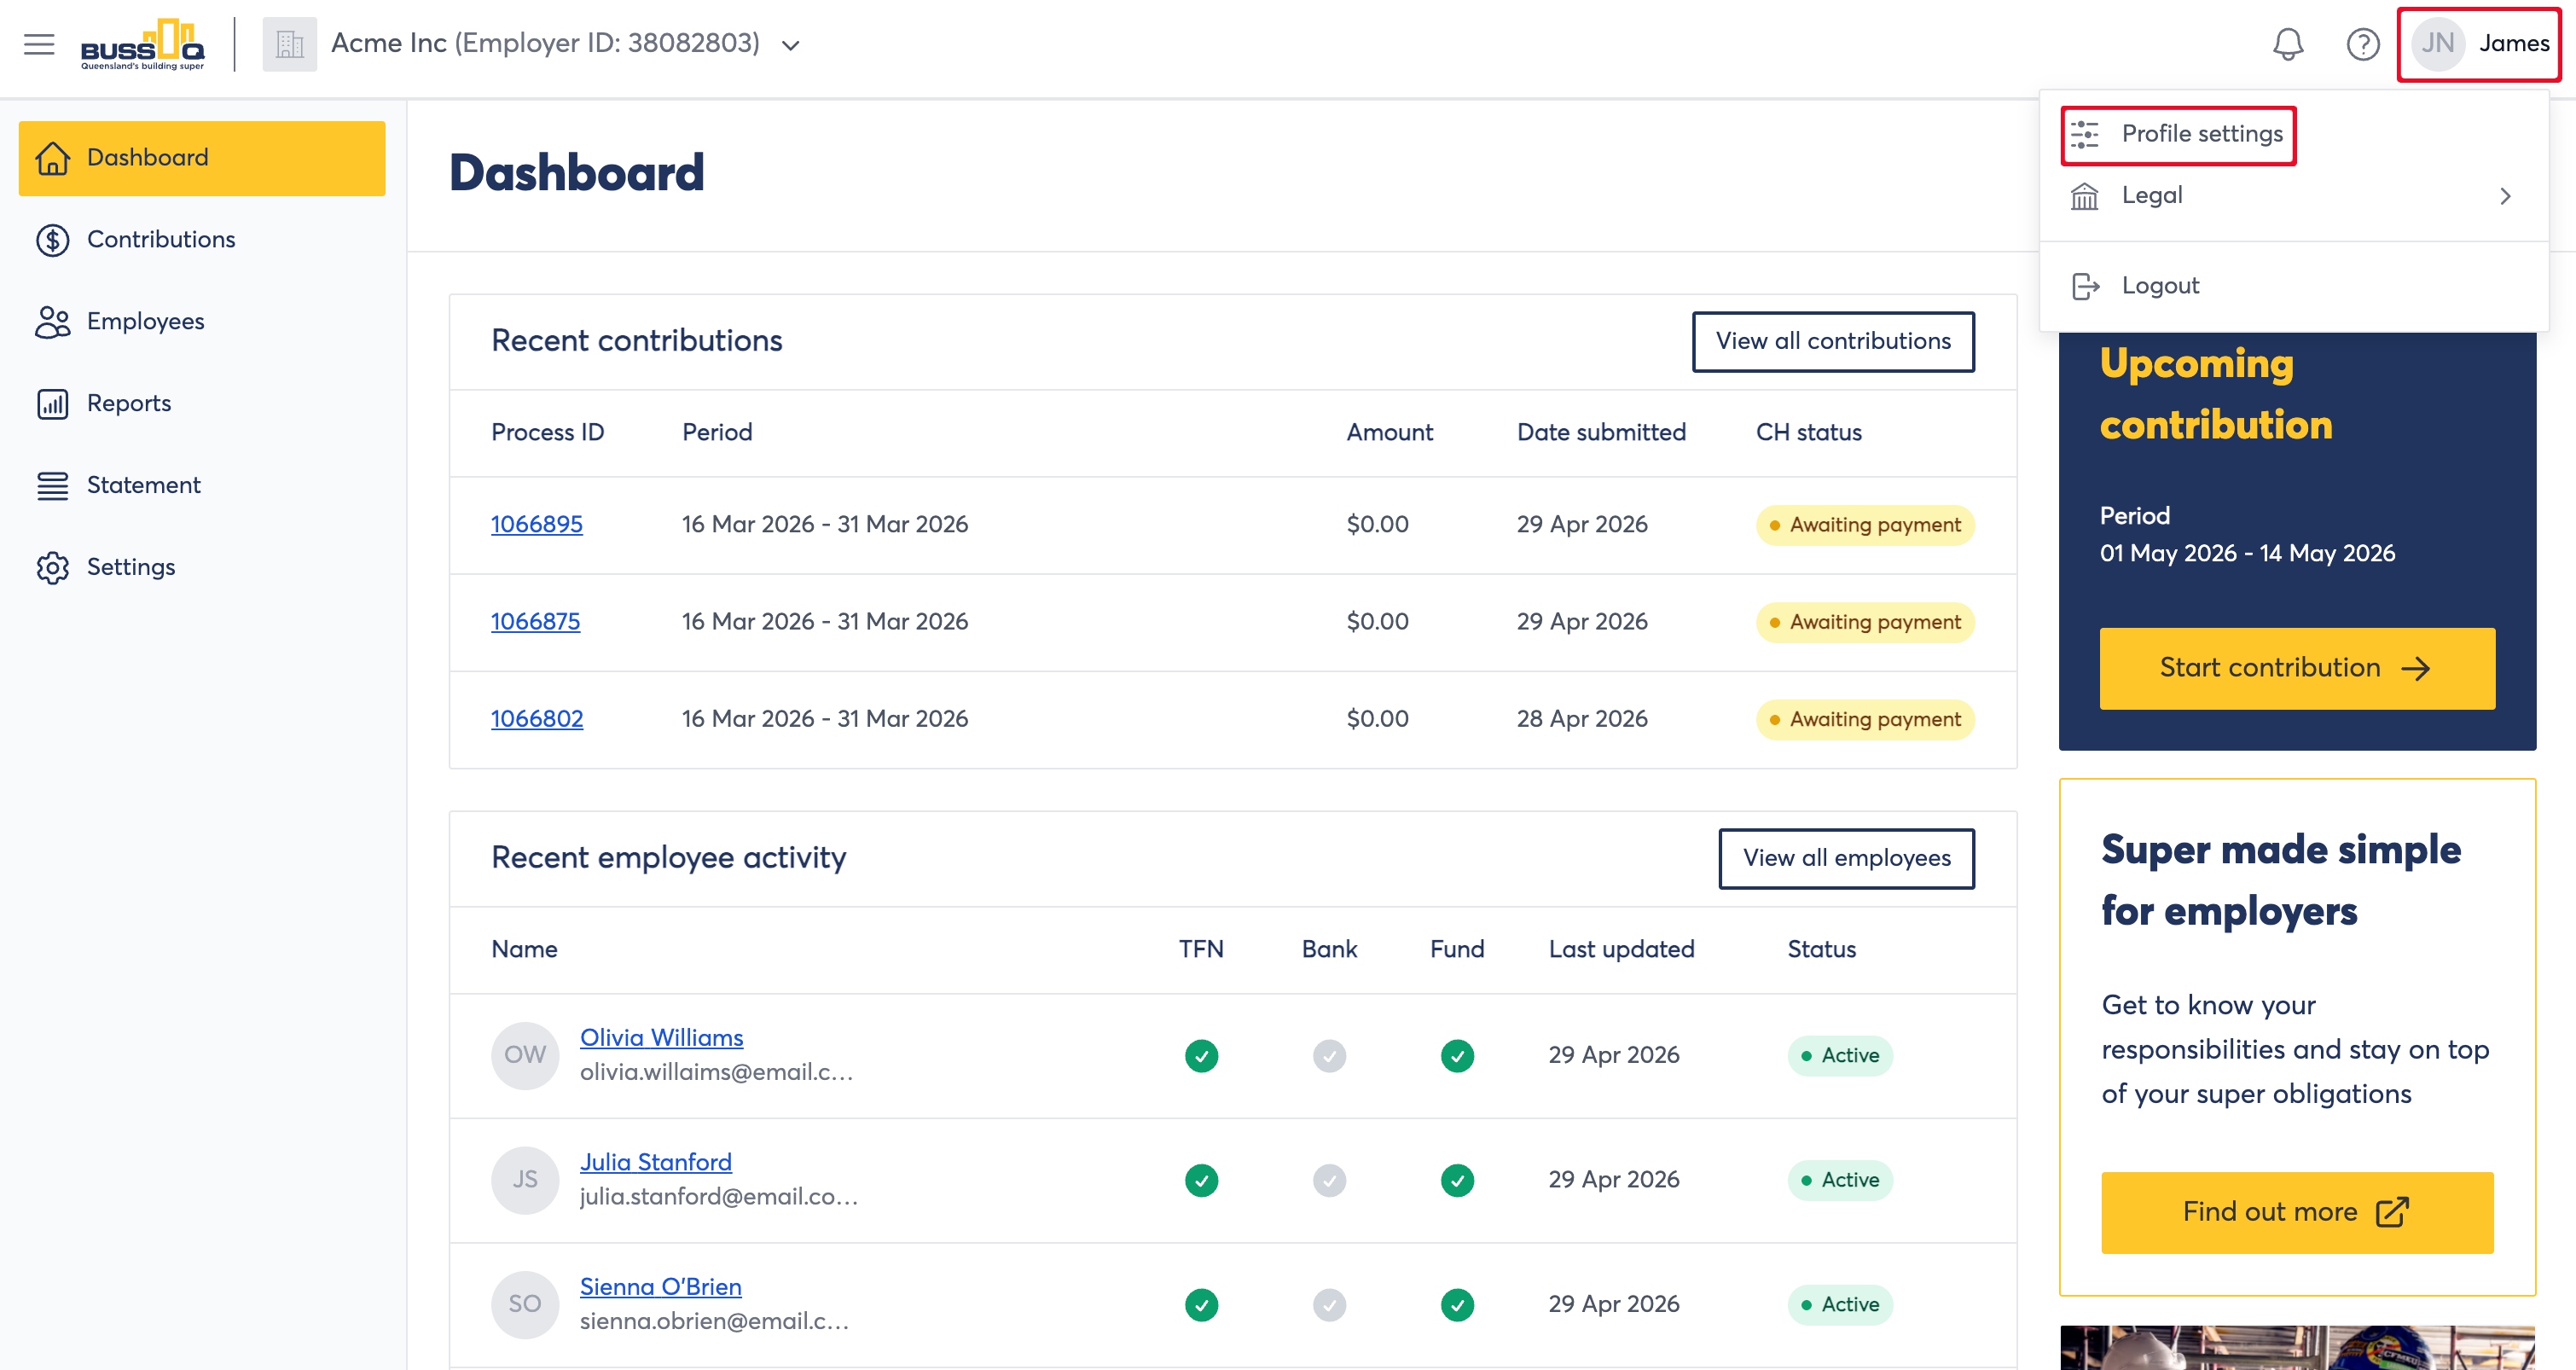Screen dimensions: 2576x1370
Task: Click the Acme Inc building icon
Action: pos(289,44)
